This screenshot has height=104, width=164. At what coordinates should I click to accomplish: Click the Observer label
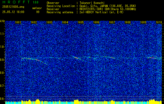[x=53, y=3]
